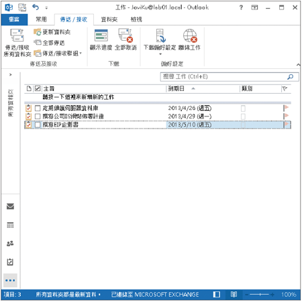Check the 撰寫EIP企劃書 completion checkbox

pos(38,125)
